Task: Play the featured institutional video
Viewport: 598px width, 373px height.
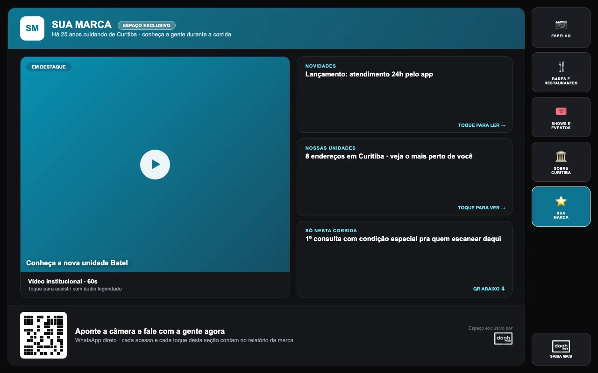Action: click(x=155, y=165)
